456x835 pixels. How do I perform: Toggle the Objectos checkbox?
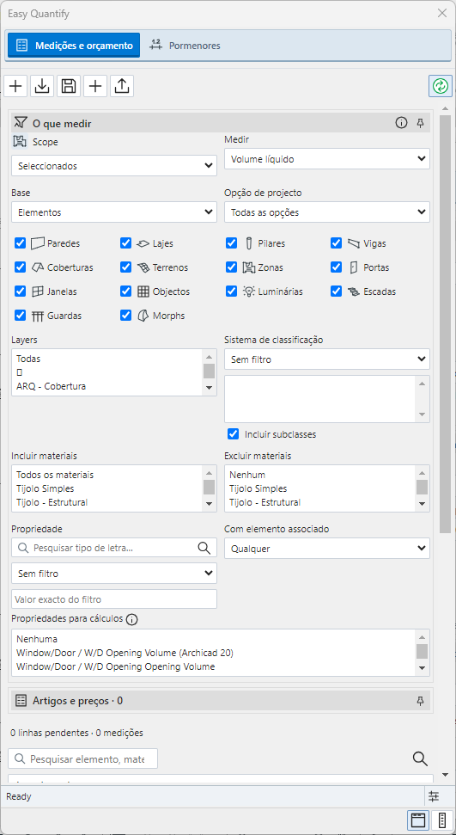[125, 292]
